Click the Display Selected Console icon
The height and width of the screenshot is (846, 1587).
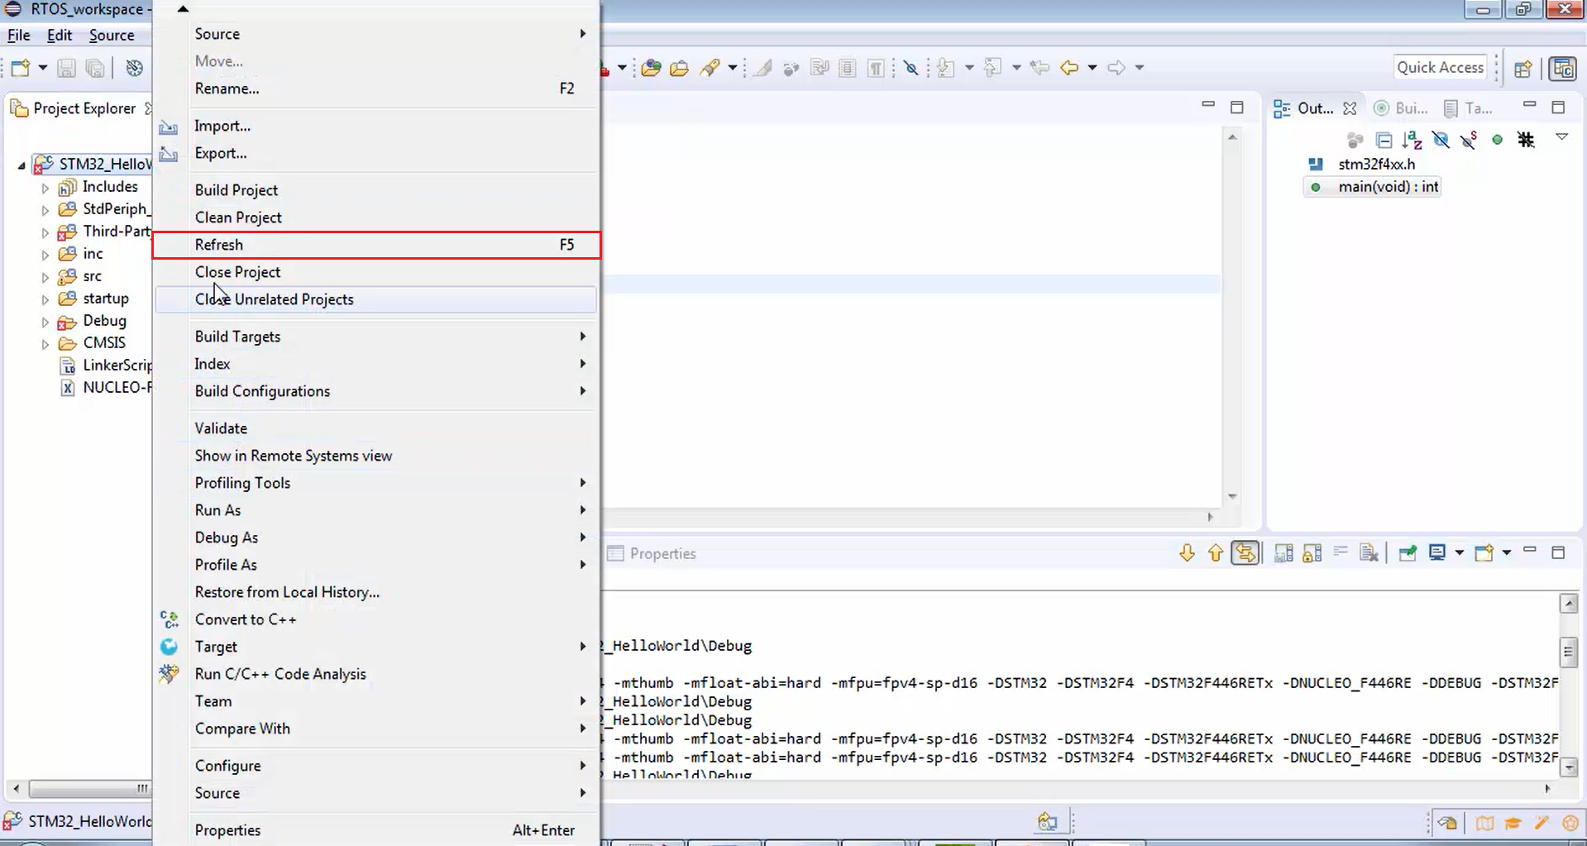tap(1437, 552)
